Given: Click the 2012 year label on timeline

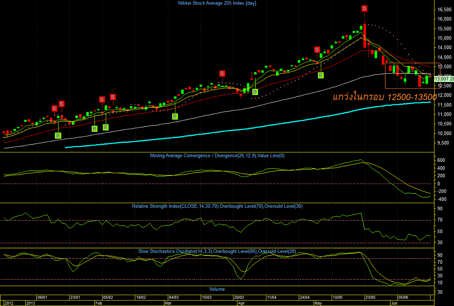Looking at the screenshot, I should (8, 303).
